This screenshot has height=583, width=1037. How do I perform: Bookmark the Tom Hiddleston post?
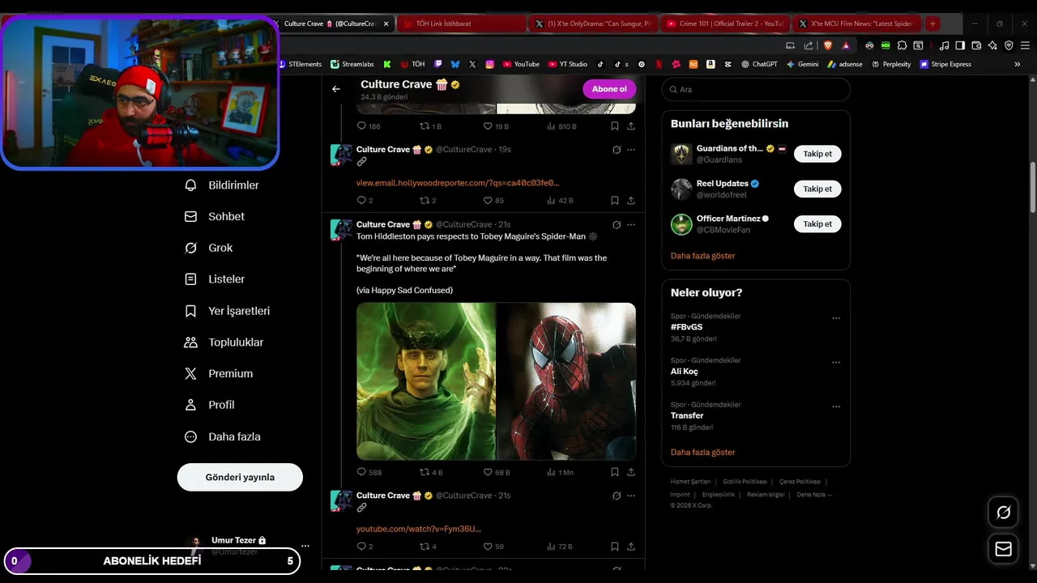[615, 472]
